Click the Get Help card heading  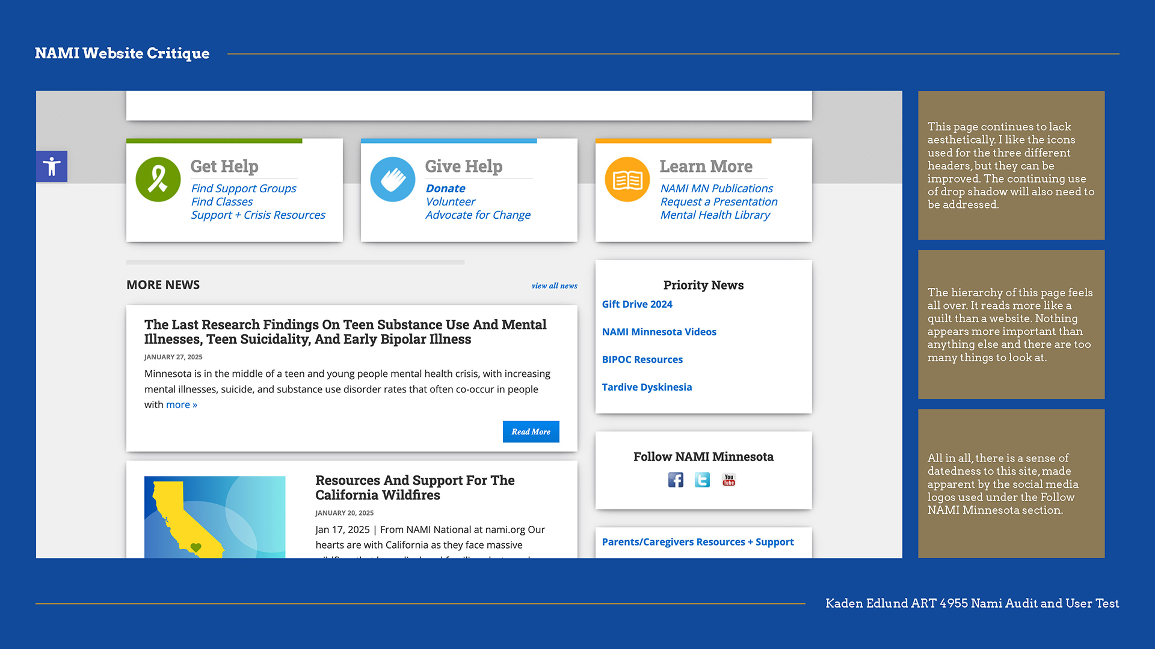coord(224,166)
